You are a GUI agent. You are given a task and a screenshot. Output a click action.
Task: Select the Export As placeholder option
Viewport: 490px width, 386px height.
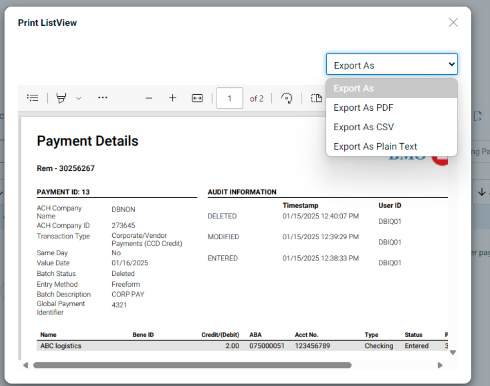pyautogui.click(x=392, y=89)
